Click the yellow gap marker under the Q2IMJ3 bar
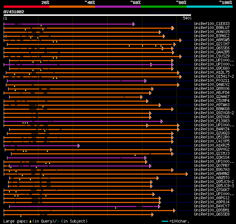Screen dimensions: 236x224 click(x=135, y=155)
